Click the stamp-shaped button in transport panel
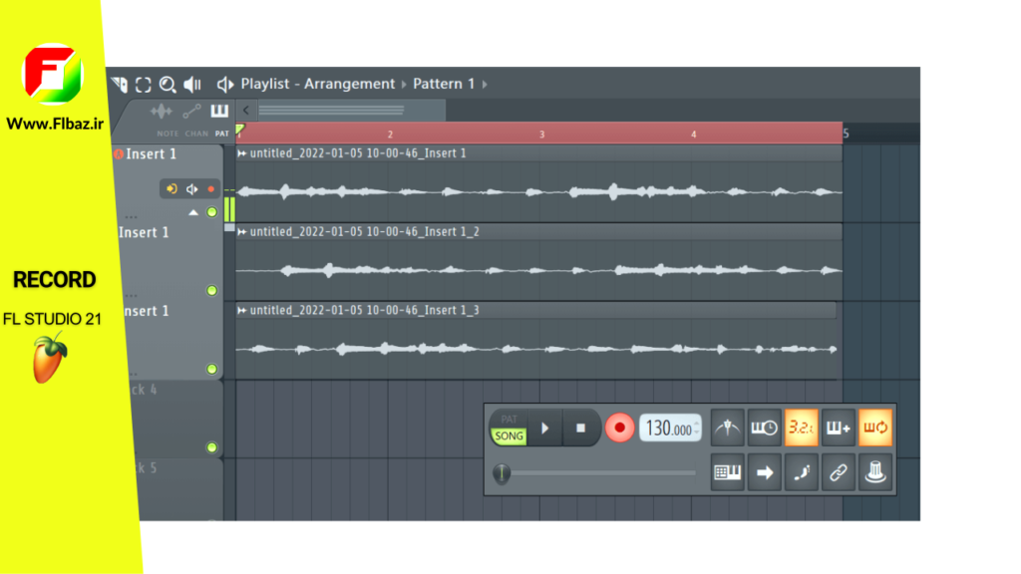 coord(875,472)
